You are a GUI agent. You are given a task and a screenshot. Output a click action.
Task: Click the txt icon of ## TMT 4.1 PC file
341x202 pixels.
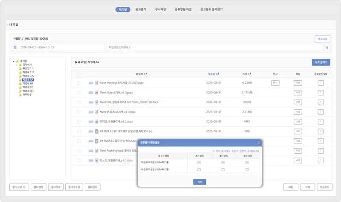coord(97,132)
